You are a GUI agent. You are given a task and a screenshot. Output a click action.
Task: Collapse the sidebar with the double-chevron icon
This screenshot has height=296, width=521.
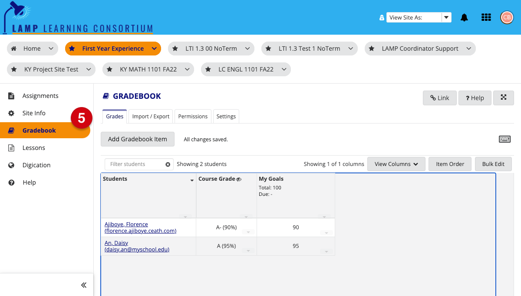tap(84, 285)
